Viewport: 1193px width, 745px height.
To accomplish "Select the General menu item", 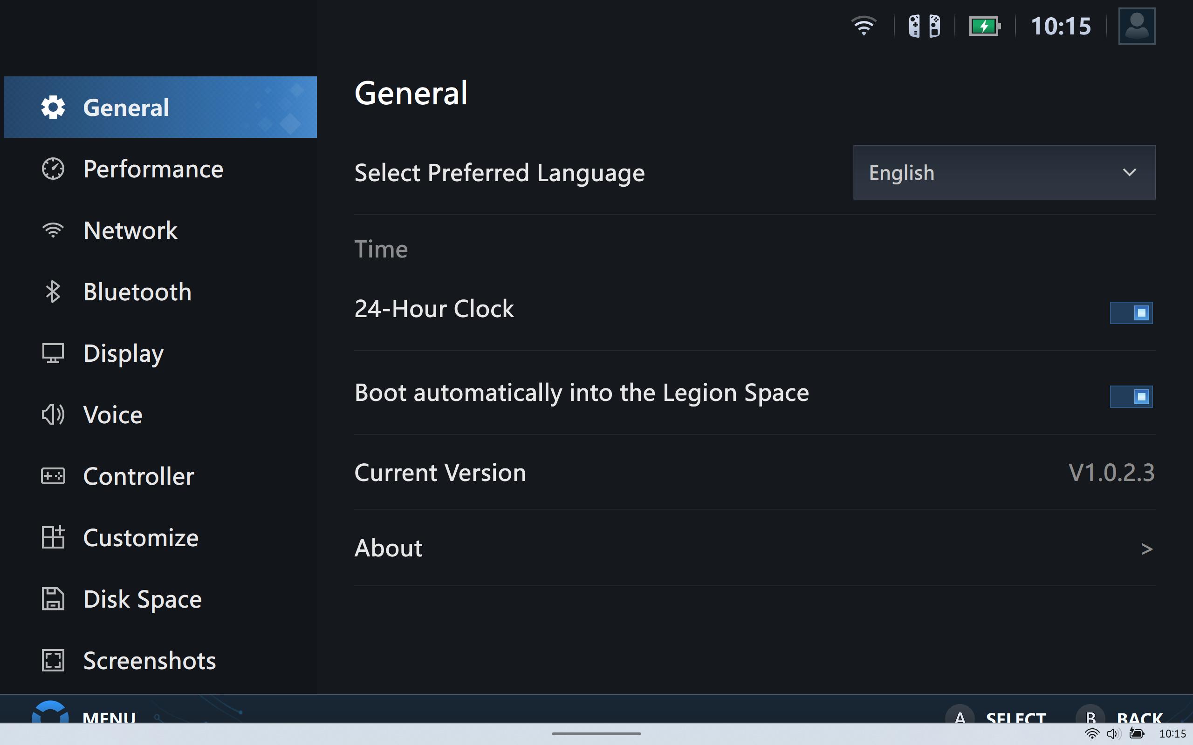I will [160, 107].
